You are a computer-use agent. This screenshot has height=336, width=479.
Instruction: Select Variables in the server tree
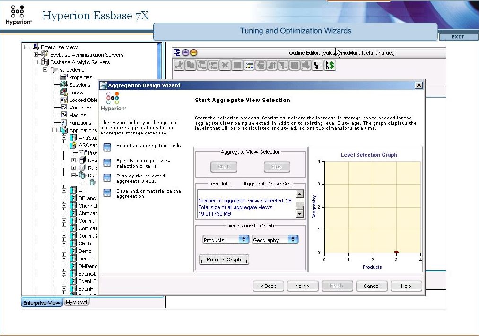pos(80,108)
